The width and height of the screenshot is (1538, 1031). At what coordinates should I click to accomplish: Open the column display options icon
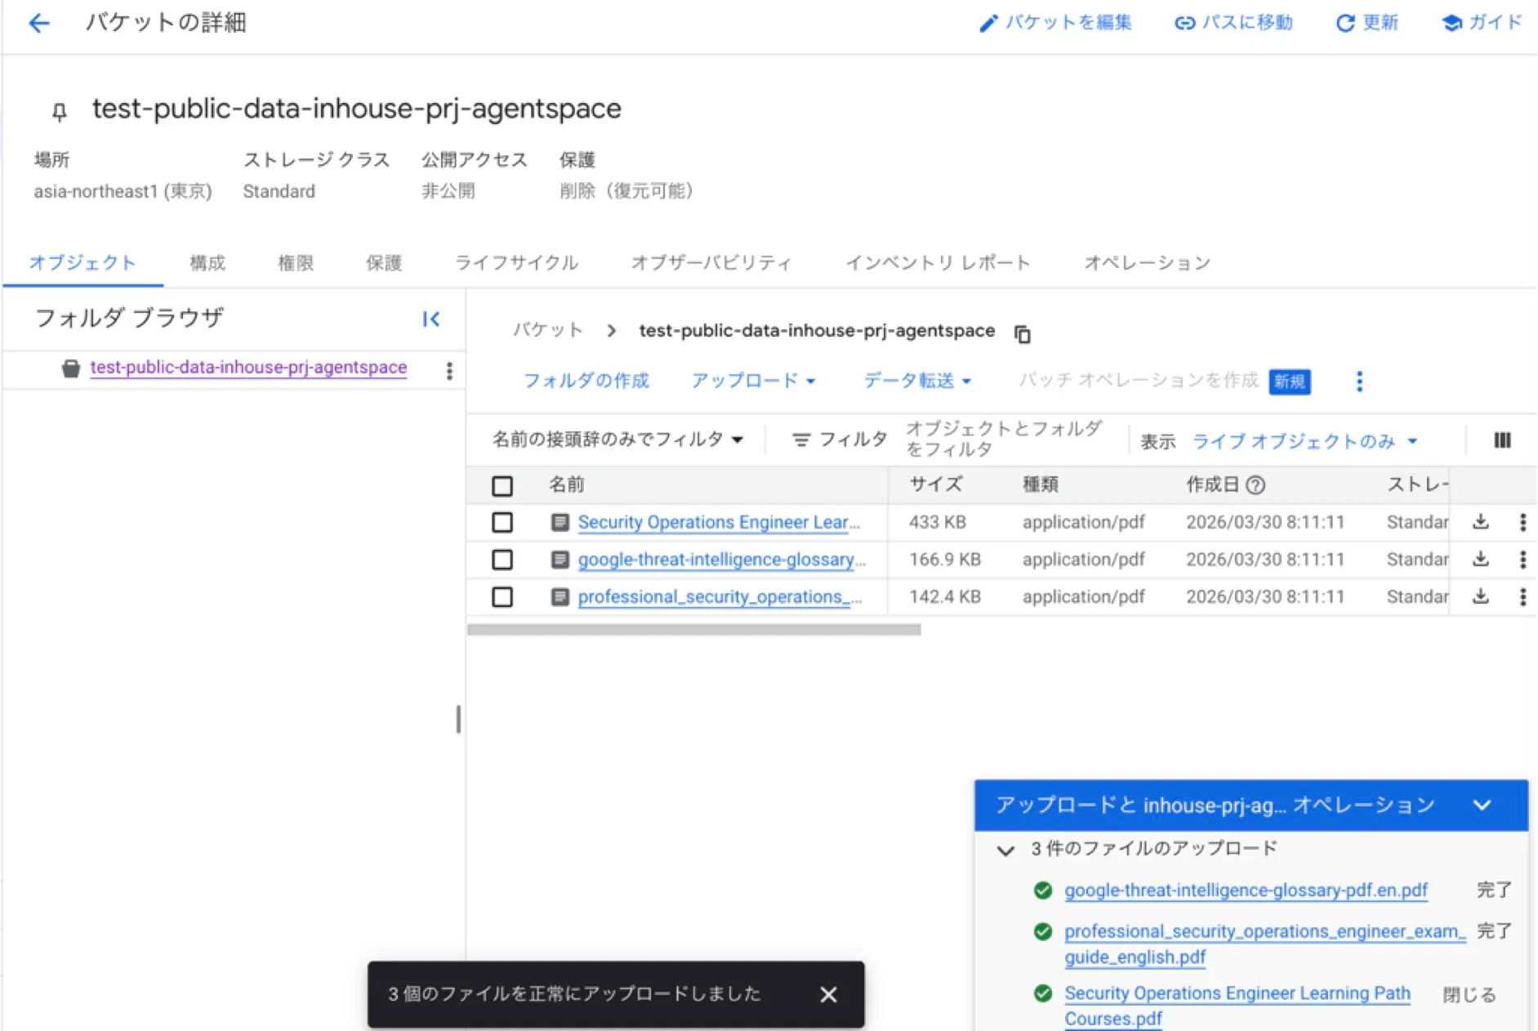pyautogui.click(x=1501, y=441)
